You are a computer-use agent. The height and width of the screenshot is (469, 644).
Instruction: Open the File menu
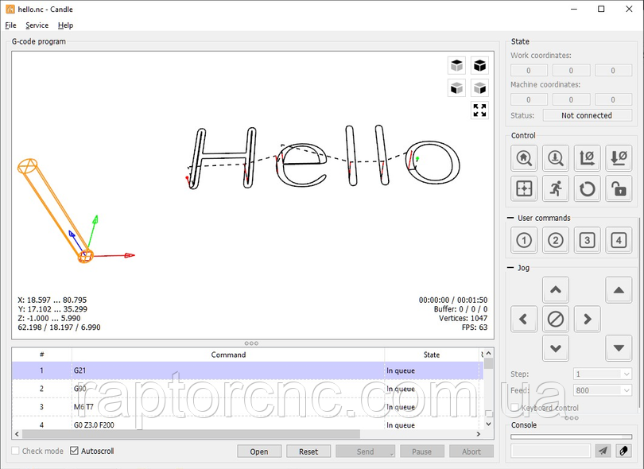(x=10, y=25)
